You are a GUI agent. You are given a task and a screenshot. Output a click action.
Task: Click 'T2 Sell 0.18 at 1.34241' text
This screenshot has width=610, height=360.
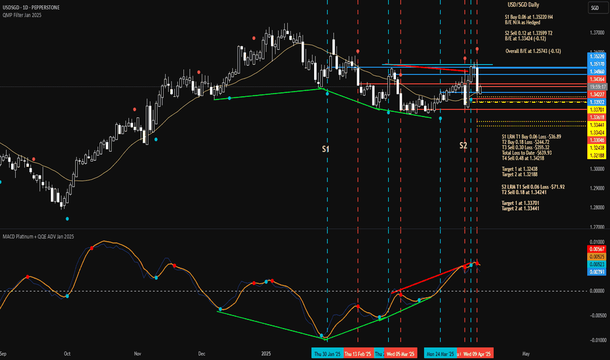(x=524, y=192)
